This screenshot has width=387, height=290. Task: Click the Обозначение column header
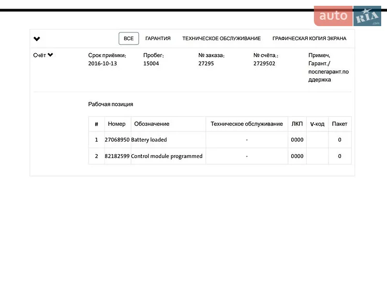(152, 124)
